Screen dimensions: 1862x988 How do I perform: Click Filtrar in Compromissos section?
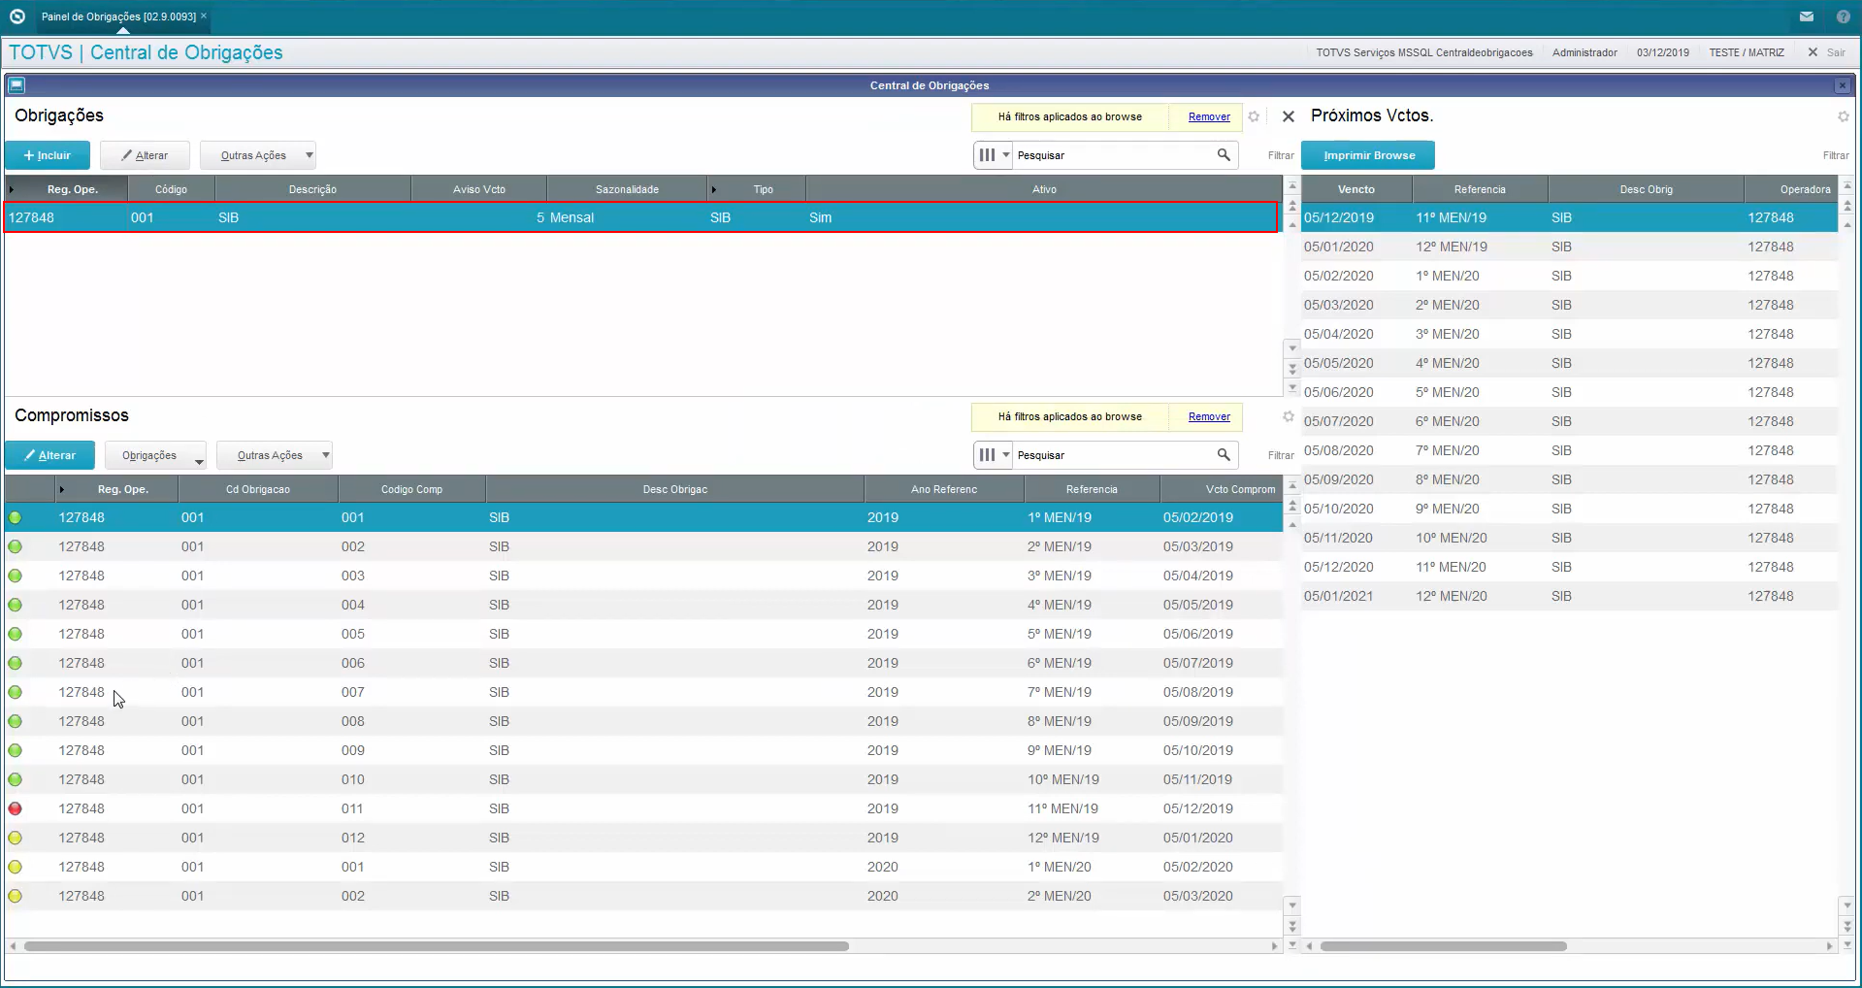pyautogui.click(x=1281, y=455)
